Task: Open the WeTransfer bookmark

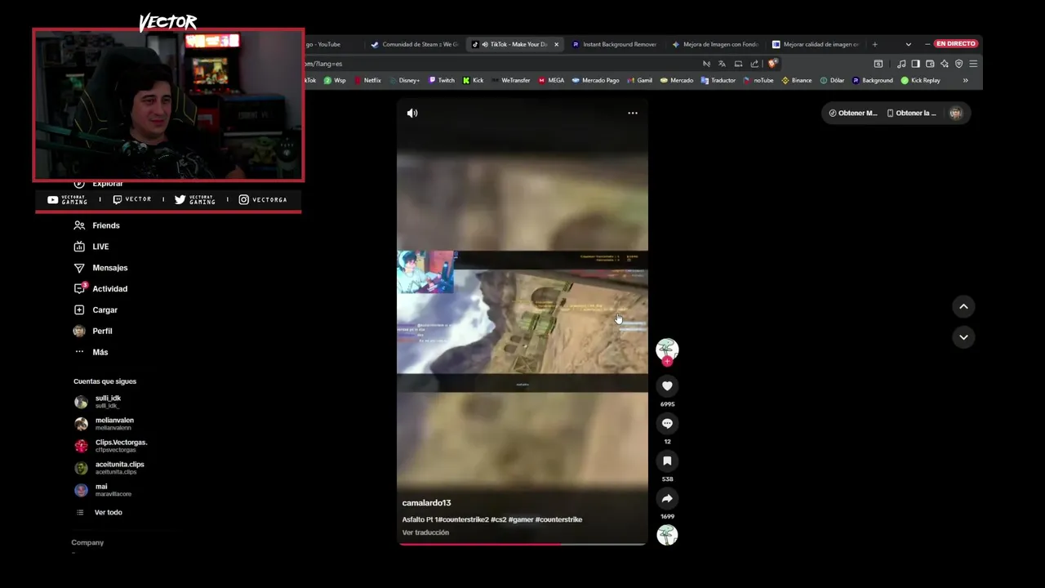Action: point(511,81)
